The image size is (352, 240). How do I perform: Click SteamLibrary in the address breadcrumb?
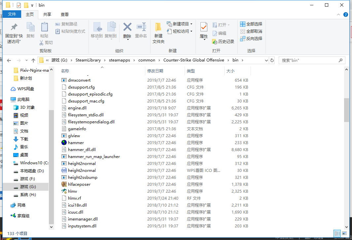click(88, 60)
